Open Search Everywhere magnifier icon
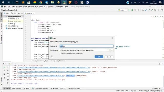164x92 pixels. click(x=162, y=10)
